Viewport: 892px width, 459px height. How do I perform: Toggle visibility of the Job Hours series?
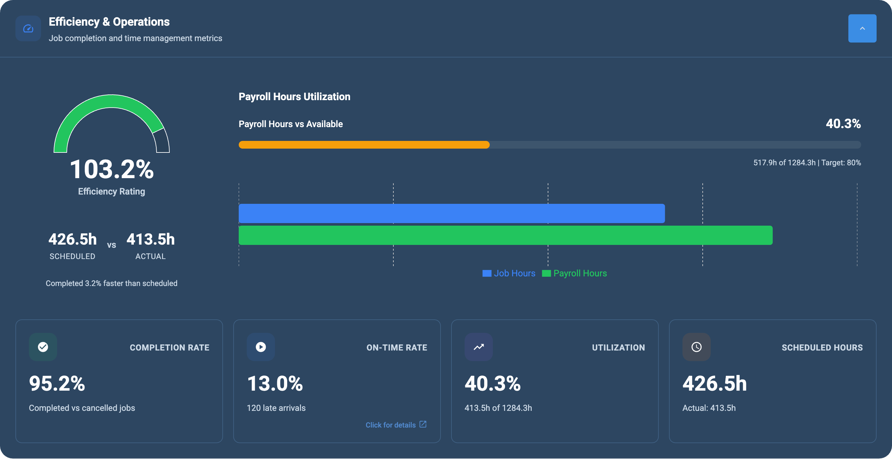point(509,273)
